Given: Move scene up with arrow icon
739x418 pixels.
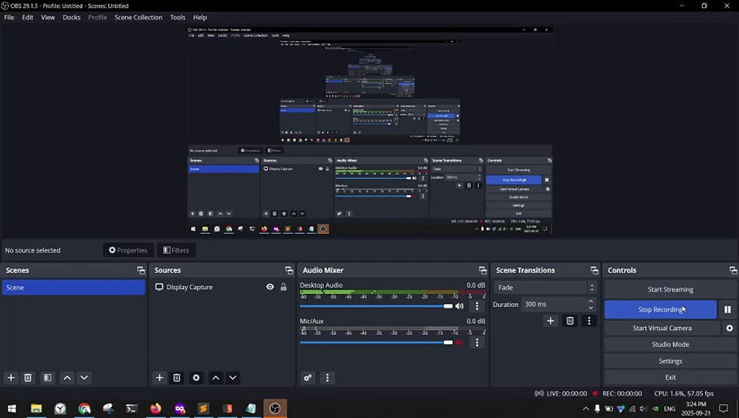Looking at the screenshot, I should (67, 378).
